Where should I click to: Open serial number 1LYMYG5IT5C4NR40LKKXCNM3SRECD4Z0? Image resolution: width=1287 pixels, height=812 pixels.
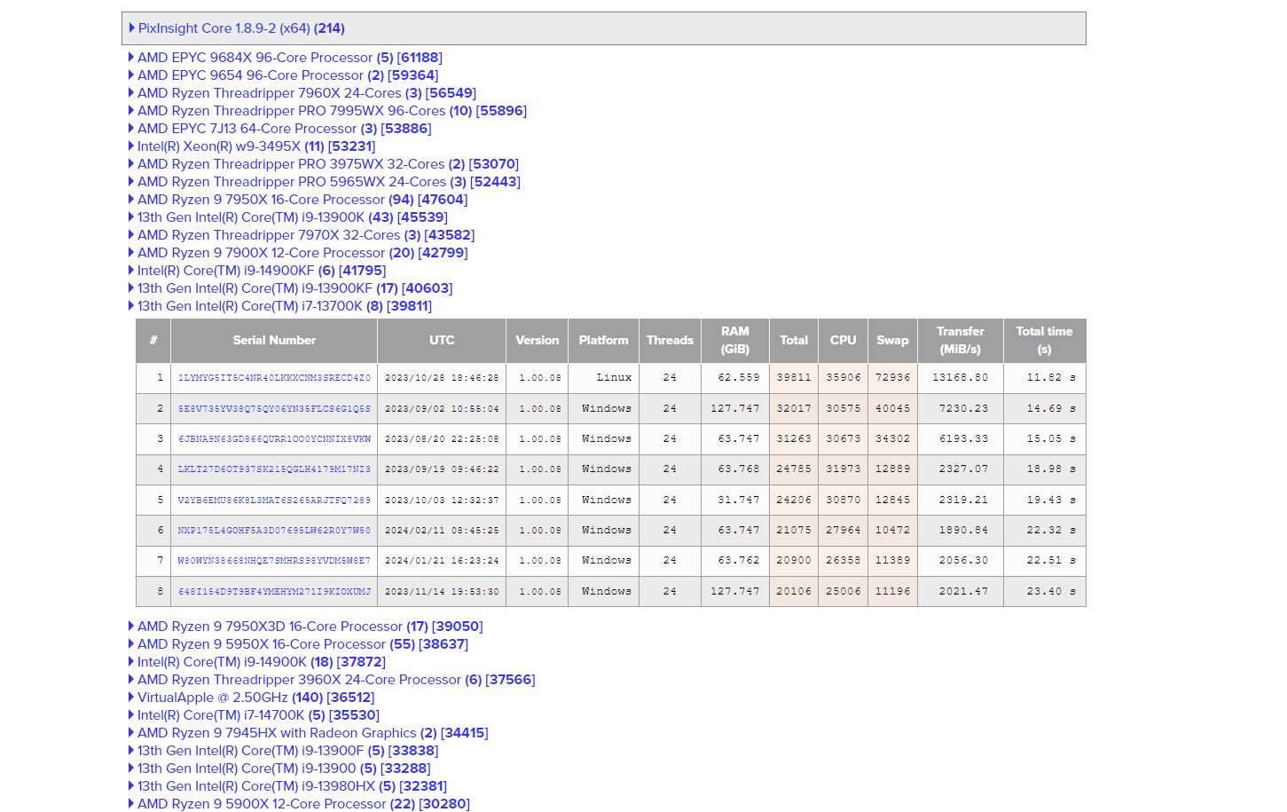(x=274, y=378)
